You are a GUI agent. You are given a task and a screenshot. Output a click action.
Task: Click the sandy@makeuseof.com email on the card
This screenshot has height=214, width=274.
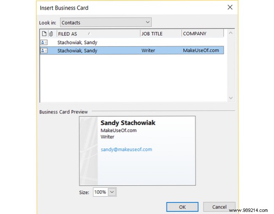126,149
